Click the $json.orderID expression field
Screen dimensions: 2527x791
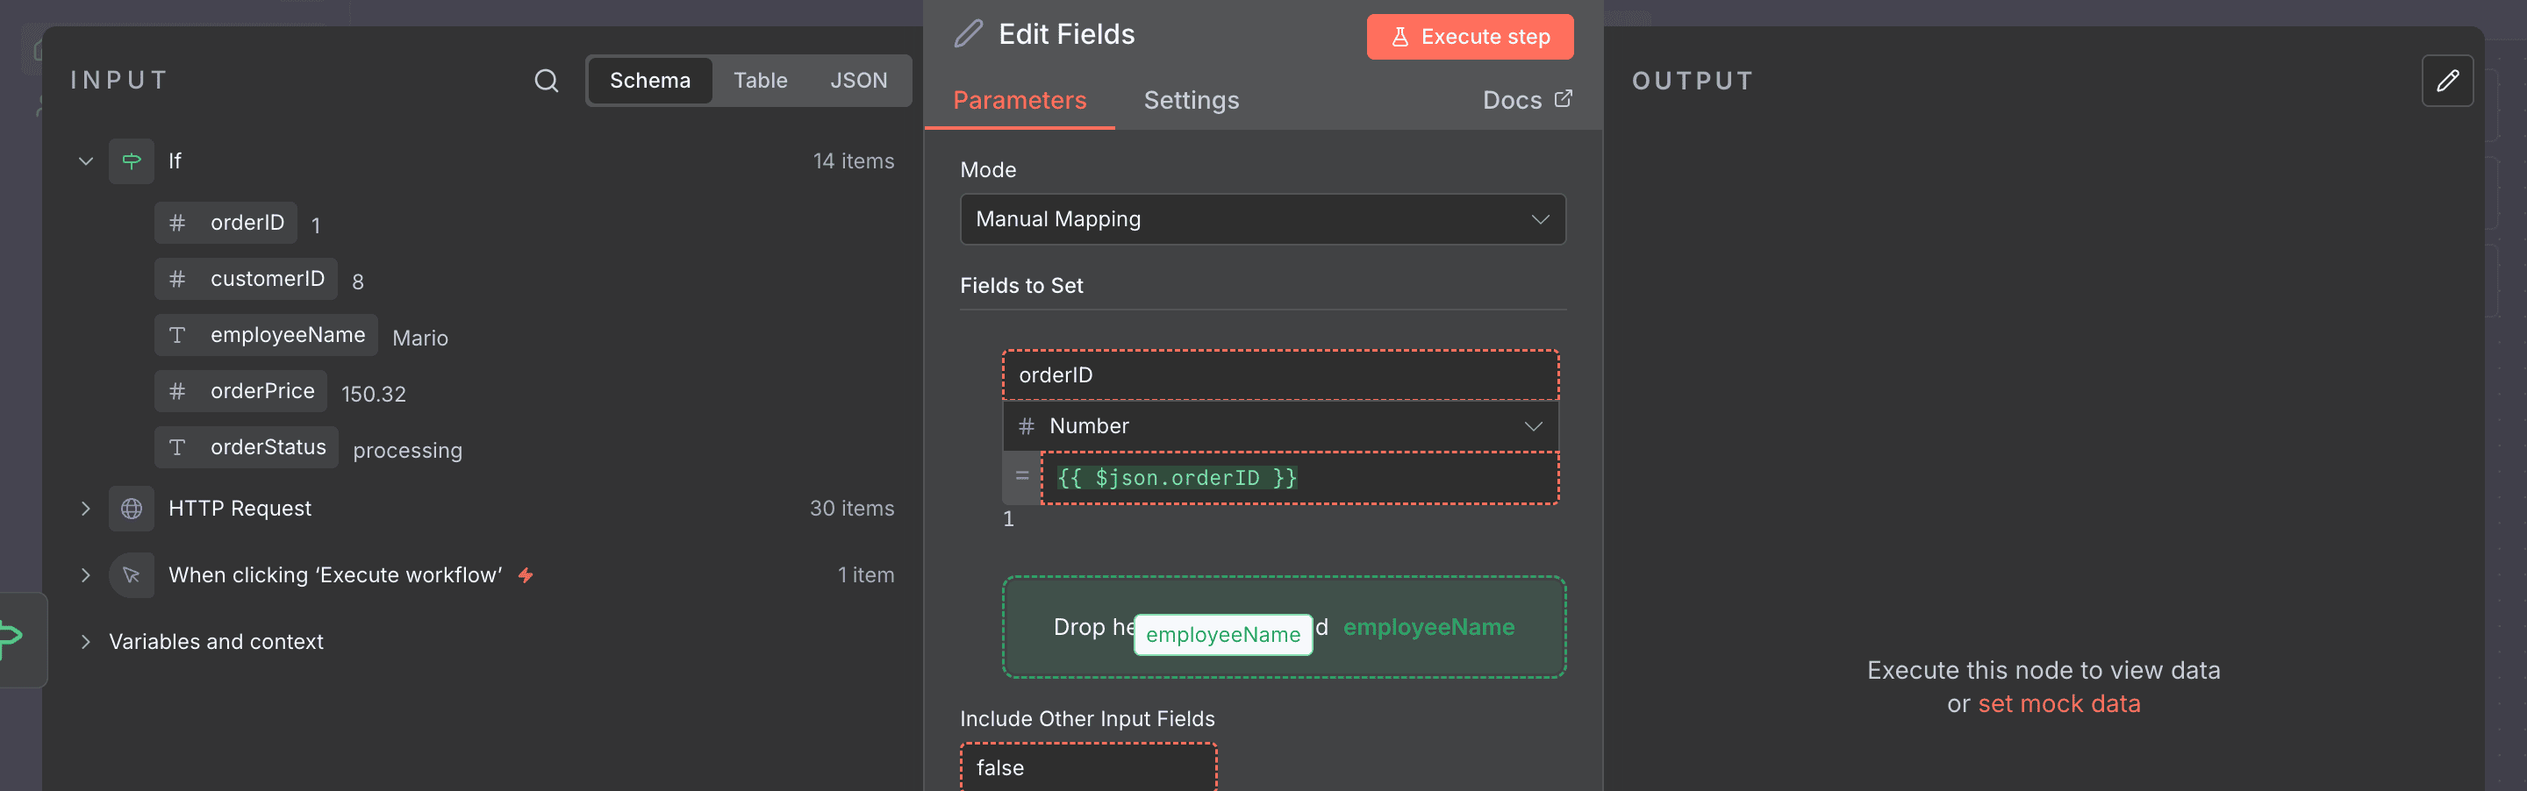(1299, 478)
